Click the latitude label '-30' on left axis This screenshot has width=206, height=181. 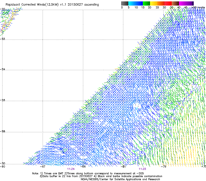coord(3,163)
